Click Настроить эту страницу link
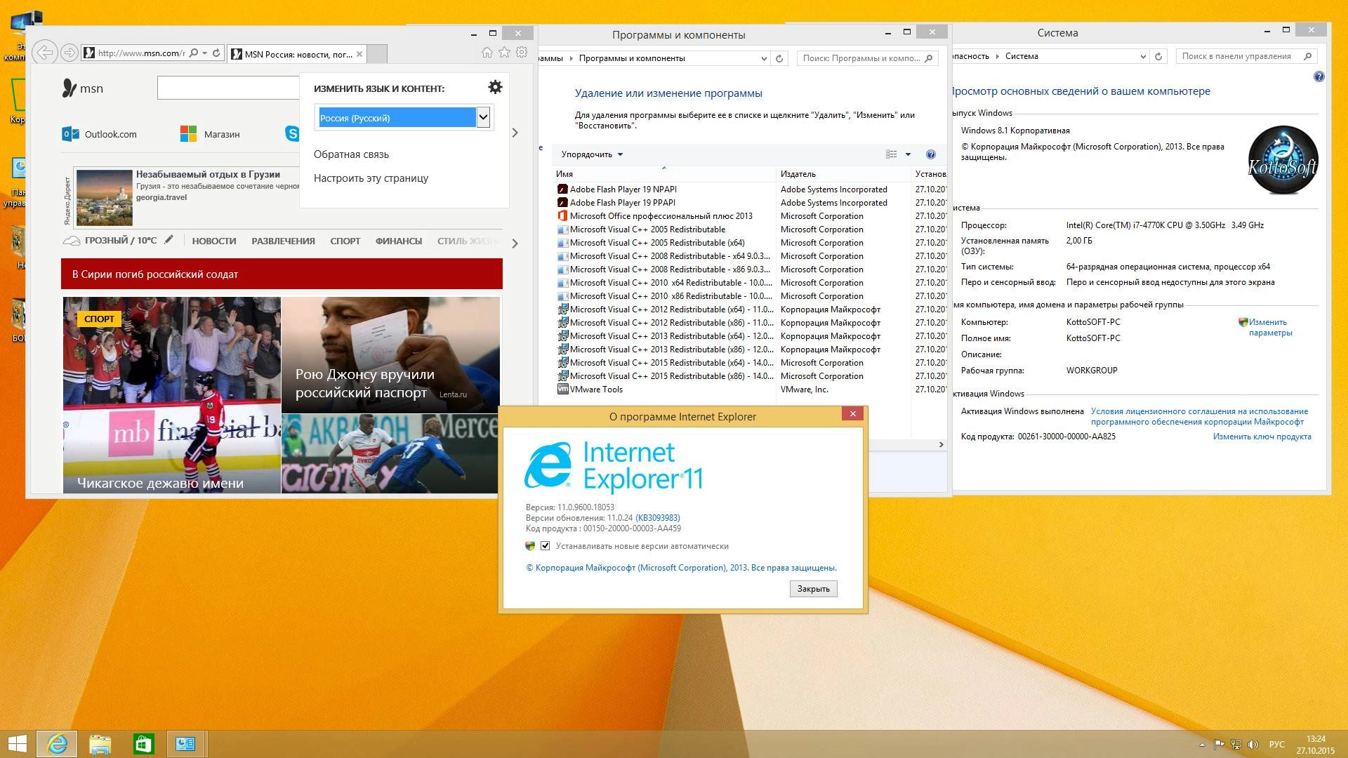 [x=371, y=178]
